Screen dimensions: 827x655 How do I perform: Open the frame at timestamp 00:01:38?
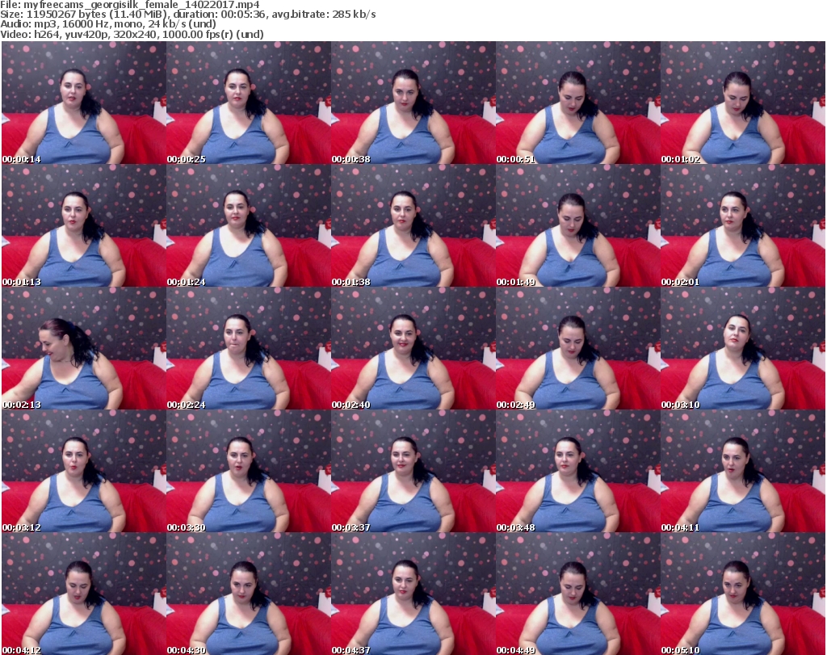(413, 225)
